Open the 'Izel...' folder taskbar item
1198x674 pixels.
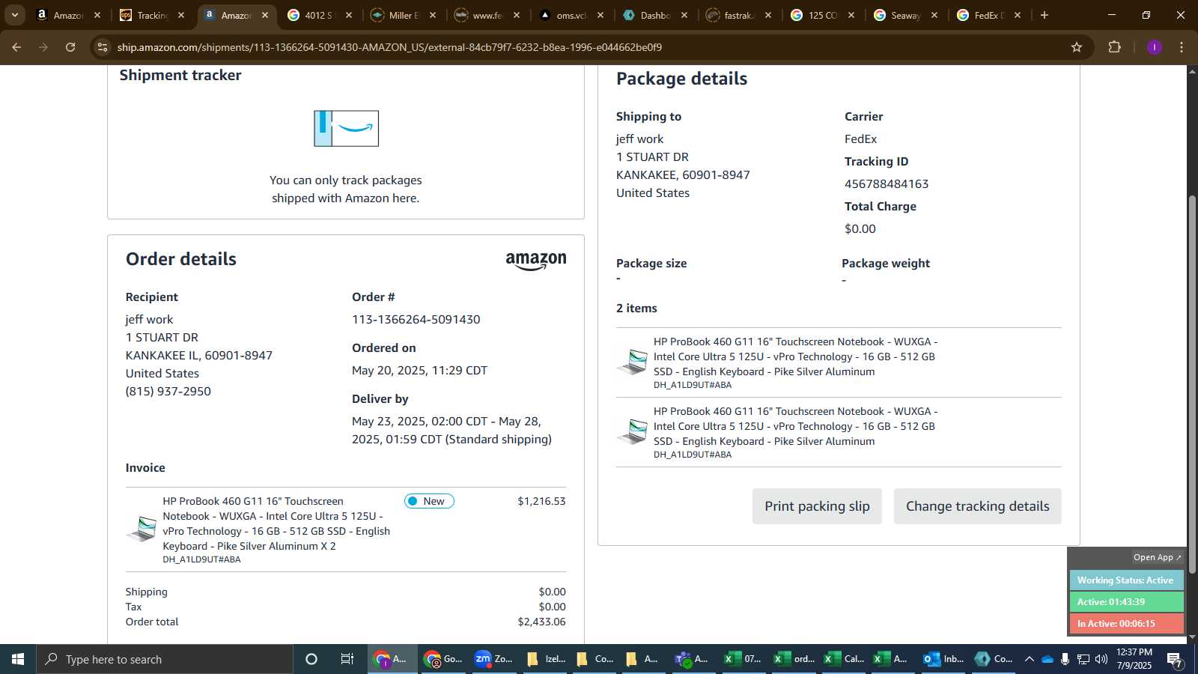click(x=546, y=659)
